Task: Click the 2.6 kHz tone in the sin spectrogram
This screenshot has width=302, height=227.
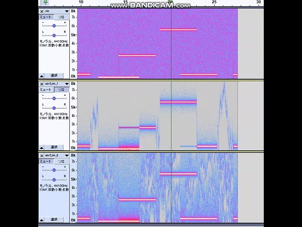Action: pos(137,56)
